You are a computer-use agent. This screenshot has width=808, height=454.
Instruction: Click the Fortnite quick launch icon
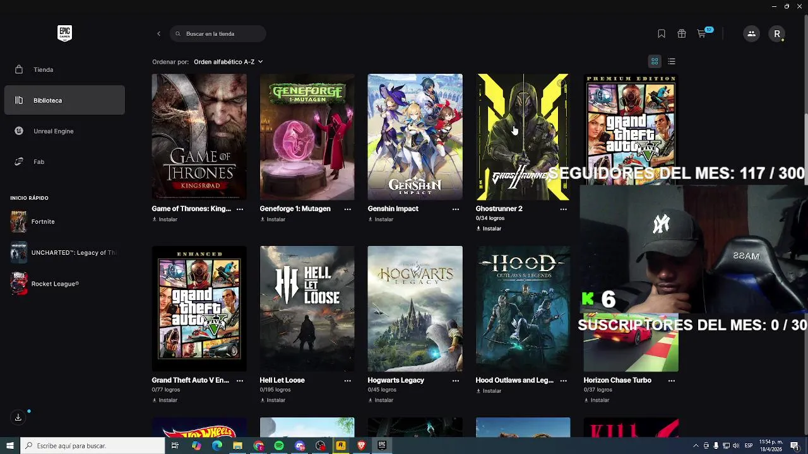coord(19,221)
